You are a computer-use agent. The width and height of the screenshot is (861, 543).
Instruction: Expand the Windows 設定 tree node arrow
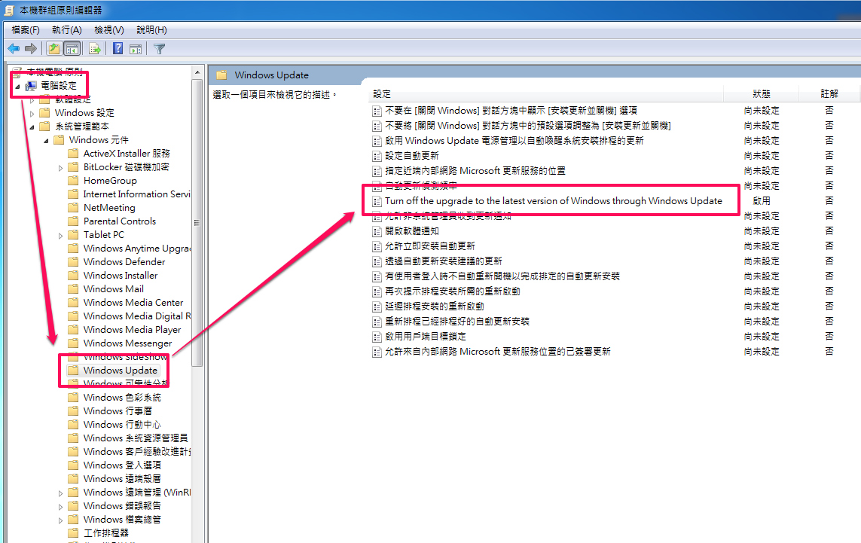32,113
